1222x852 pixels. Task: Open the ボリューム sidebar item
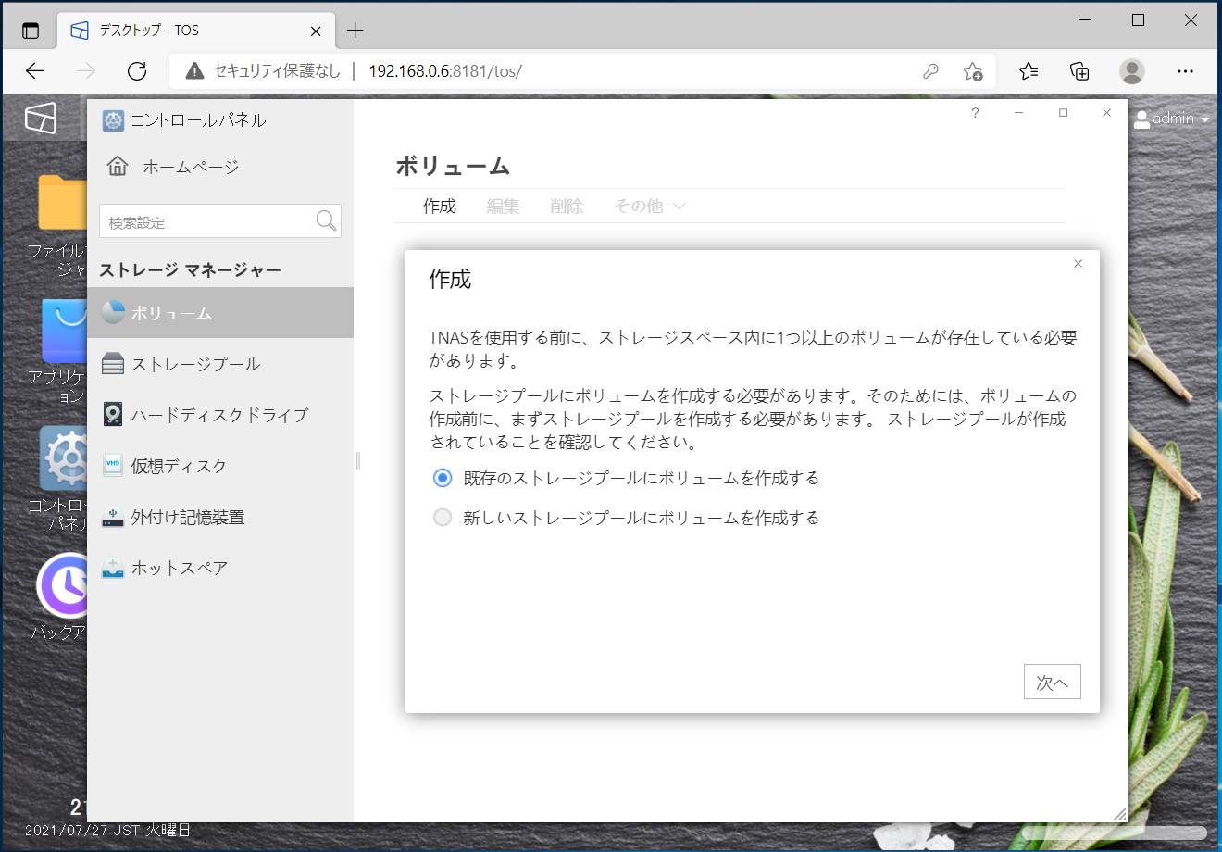220,313
